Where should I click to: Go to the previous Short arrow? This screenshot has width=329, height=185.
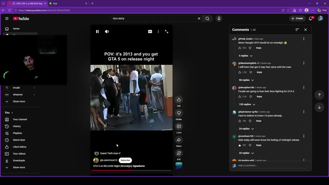(x=319, y=95)
